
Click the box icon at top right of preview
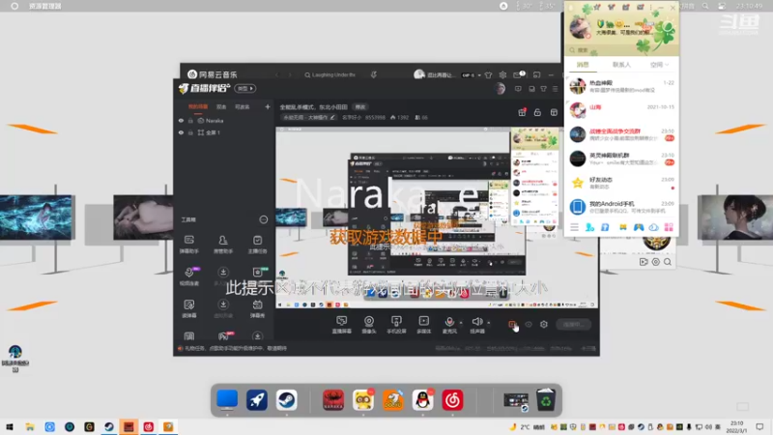pos(554,112)
